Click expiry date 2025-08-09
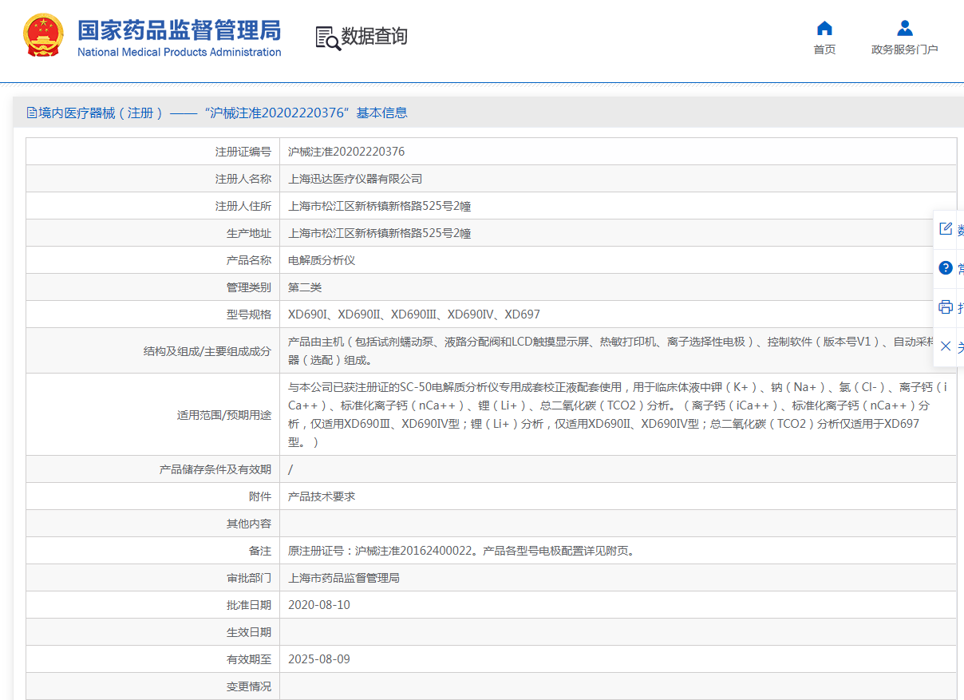964x700 pixels. (319, 659)
